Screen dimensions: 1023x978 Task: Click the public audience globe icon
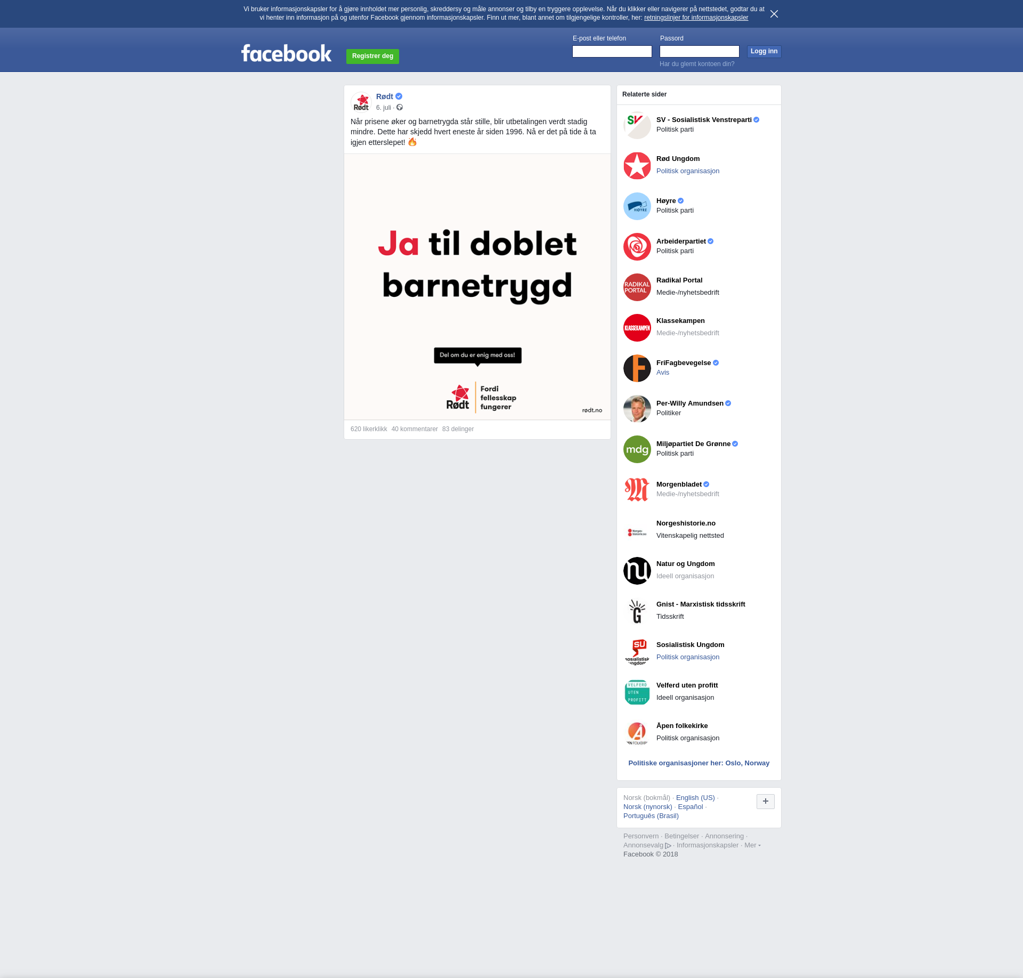point(400,108)
